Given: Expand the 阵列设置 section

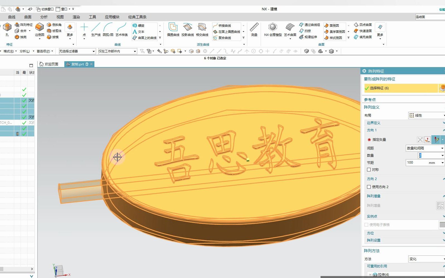Looking at the screenshot, I should tap(404, 240).
